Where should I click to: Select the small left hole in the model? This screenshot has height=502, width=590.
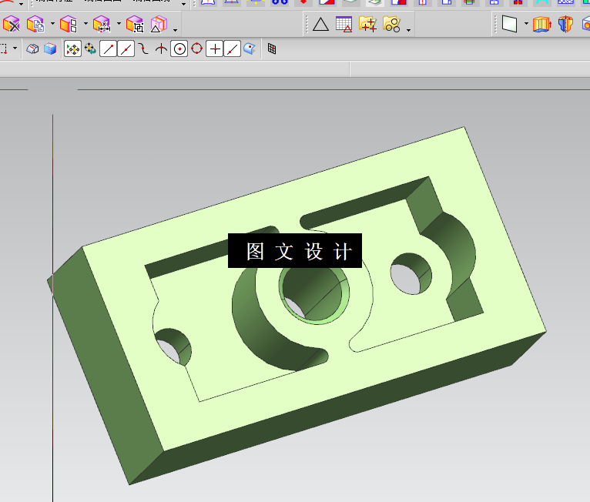[173, 346]
